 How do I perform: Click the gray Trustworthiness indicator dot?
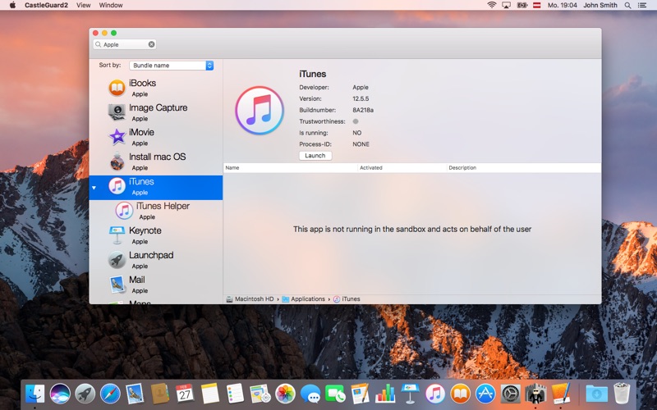tap(356, 121)
